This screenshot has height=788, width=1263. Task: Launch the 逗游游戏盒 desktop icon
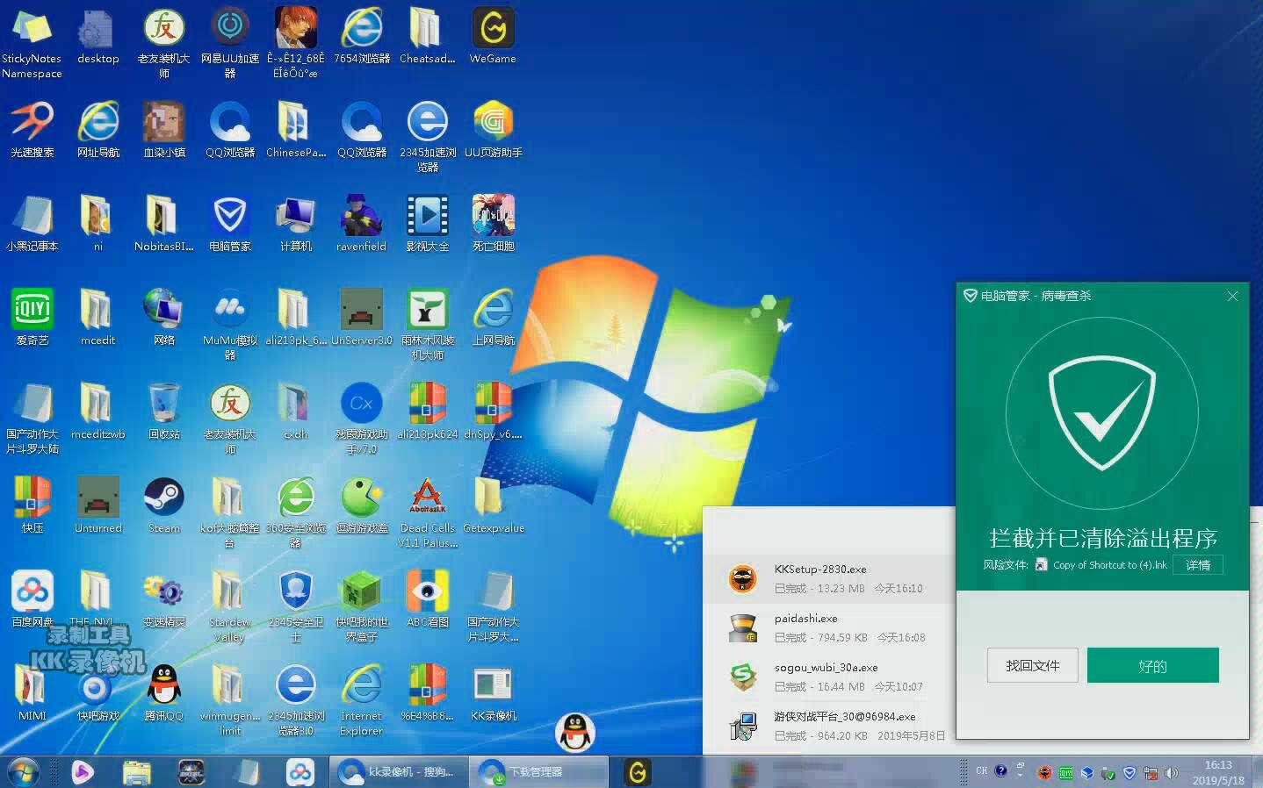pyautogui.click(x=362, y=505)
